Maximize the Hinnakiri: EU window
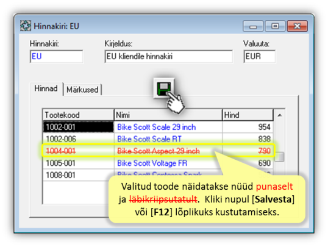 275,26
